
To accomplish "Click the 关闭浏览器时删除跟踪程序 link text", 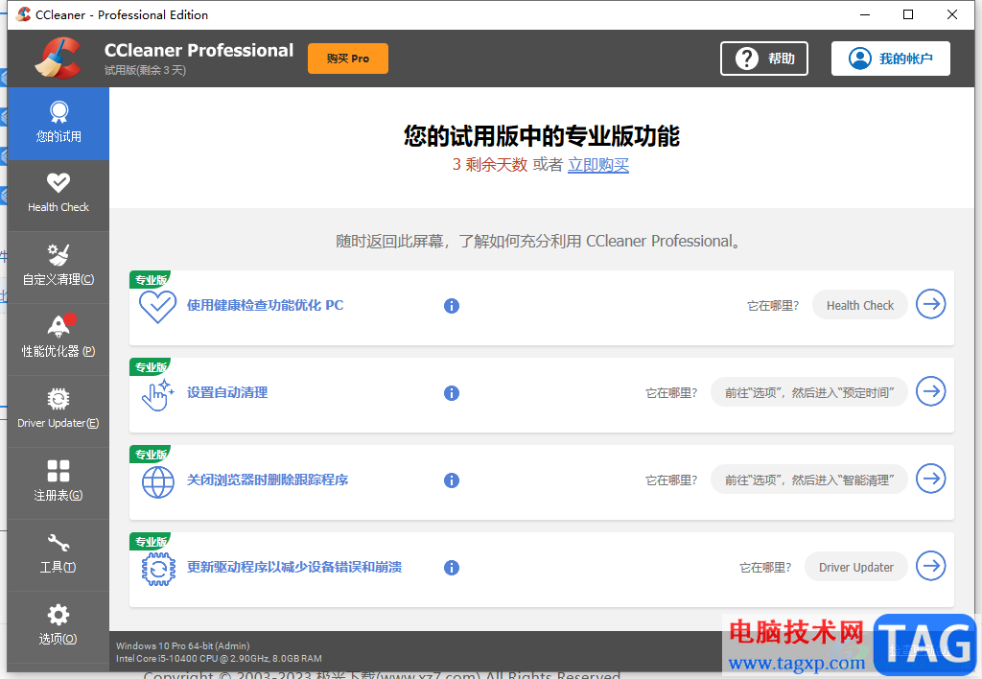I will pos(268,480).
